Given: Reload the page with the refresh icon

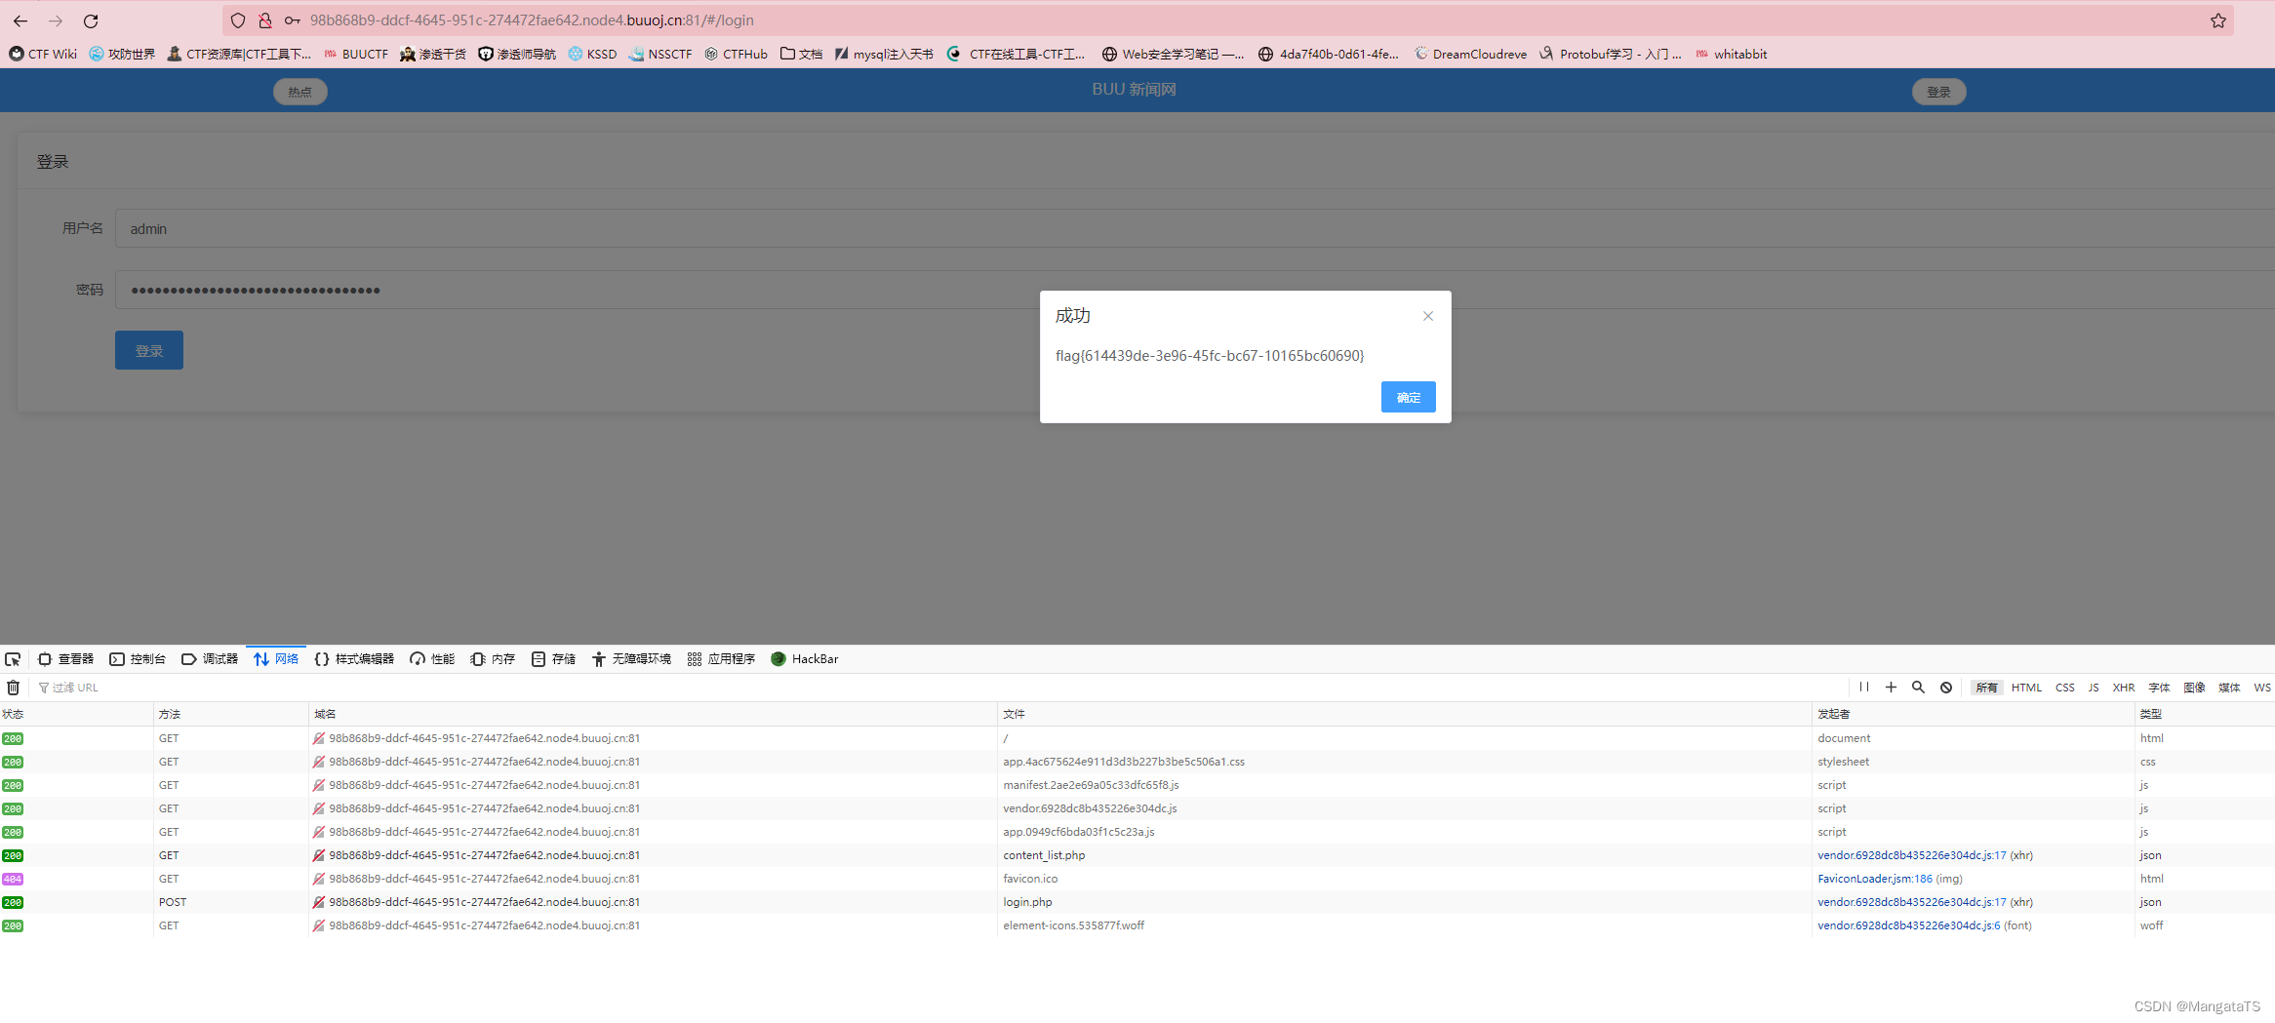Looking at the screenshot, I should click(x=91, y=20).
